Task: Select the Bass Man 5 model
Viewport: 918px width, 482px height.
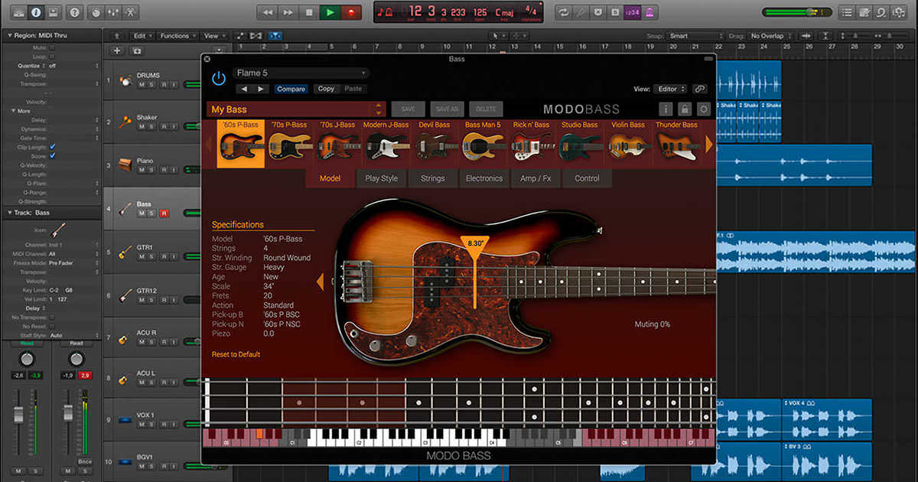Action: (x=483, y=143)
